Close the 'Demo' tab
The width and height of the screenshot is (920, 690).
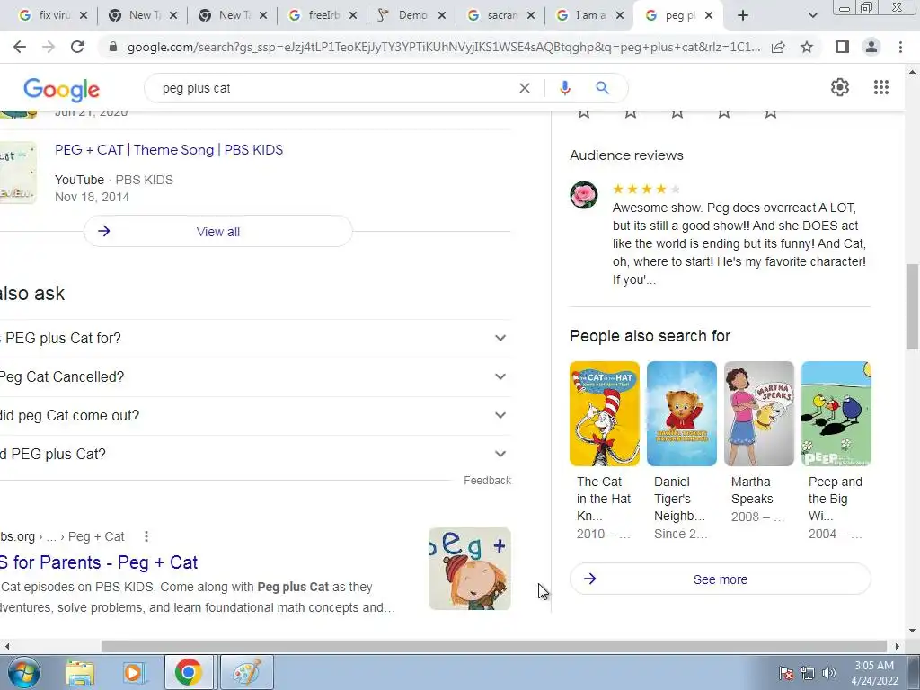click(442, 16)
